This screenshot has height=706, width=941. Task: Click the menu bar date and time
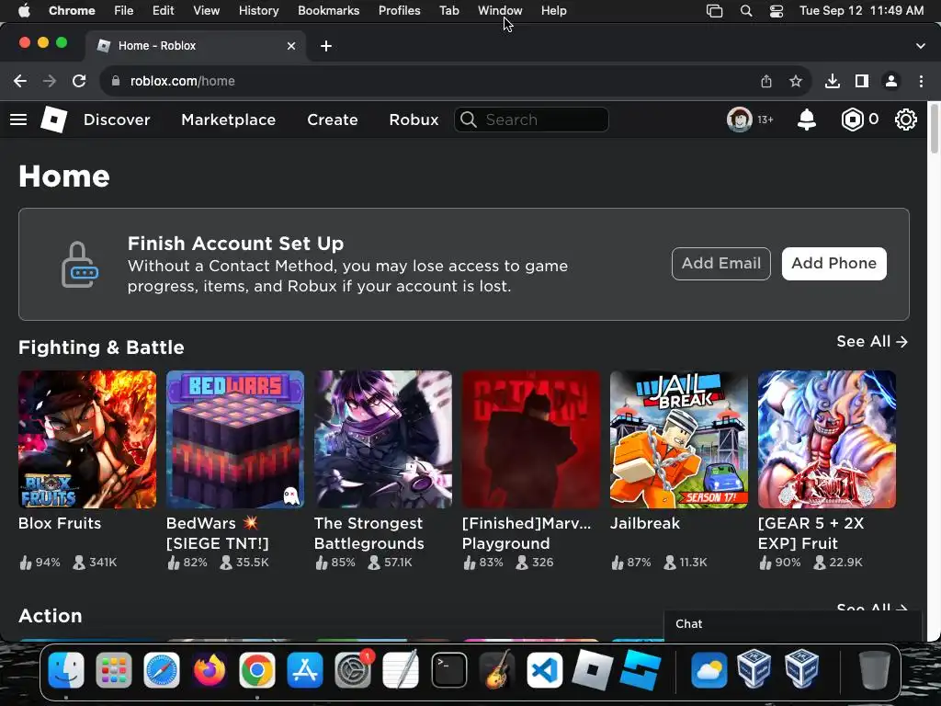(x=861, y=11)
